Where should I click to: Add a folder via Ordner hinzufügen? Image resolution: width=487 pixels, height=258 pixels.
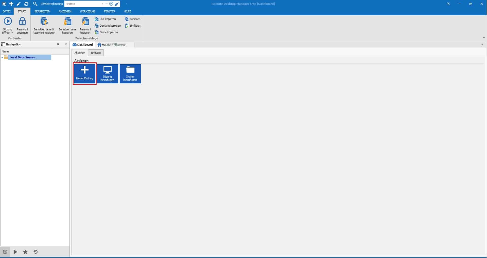pyautogui.click(x=130, y=73)
